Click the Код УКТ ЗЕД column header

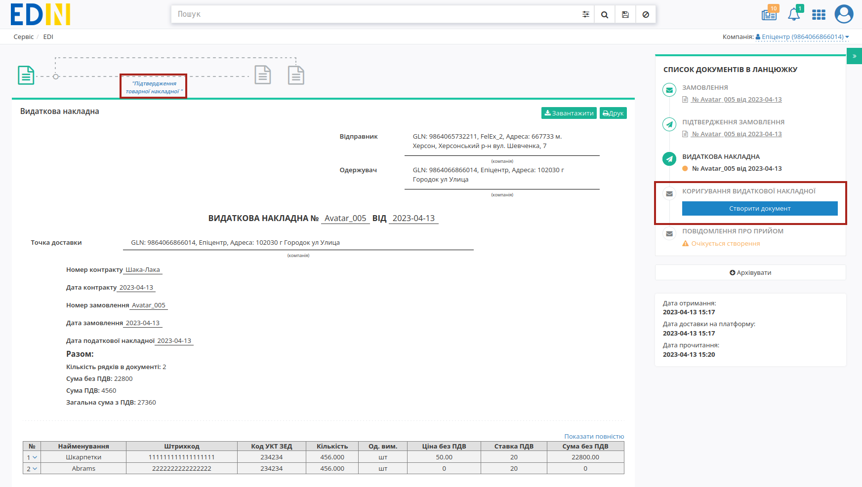272,446
